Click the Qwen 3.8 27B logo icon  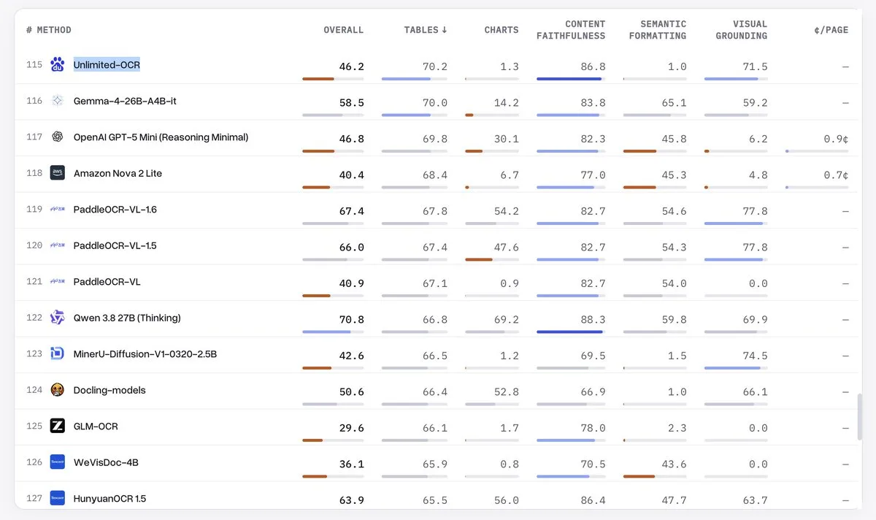[58, 318]
